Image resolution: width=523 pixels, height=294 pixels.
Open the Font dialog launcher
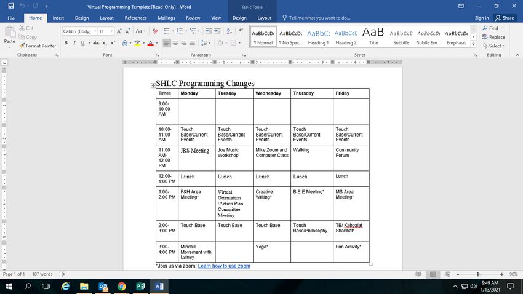[158, 55]
